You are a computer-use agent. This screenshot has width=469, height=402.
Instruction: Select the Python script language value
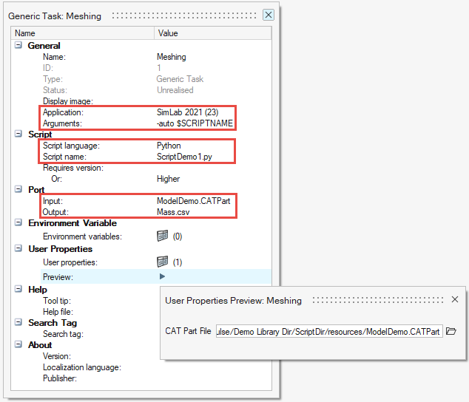[169, 146]
